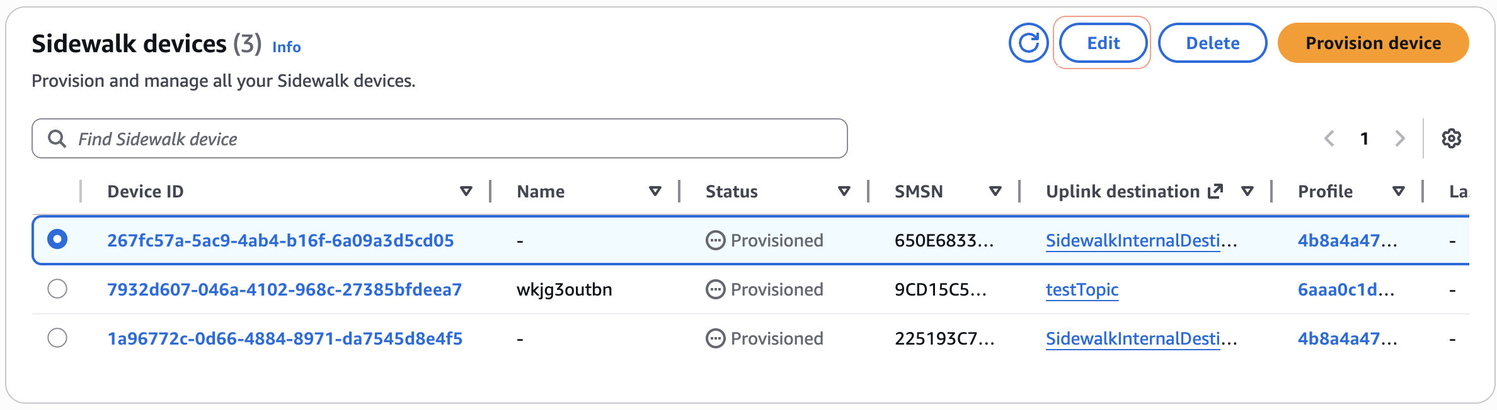The image size is (1497, 410).
Task: Sort by Profile column arrow
Action: pos(1399,191)
